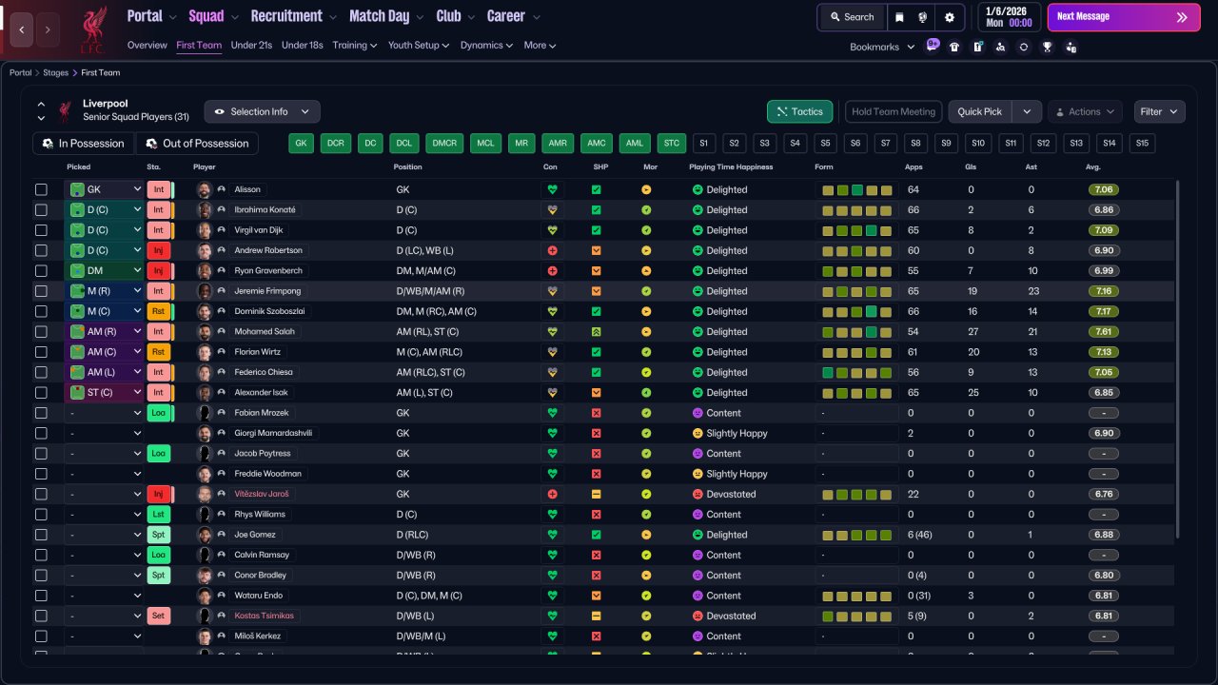Open the Tactics button

click(799, 111)
